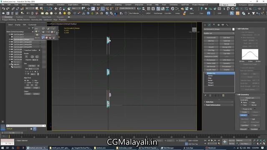Open the Rendering menu

(86, 5)
